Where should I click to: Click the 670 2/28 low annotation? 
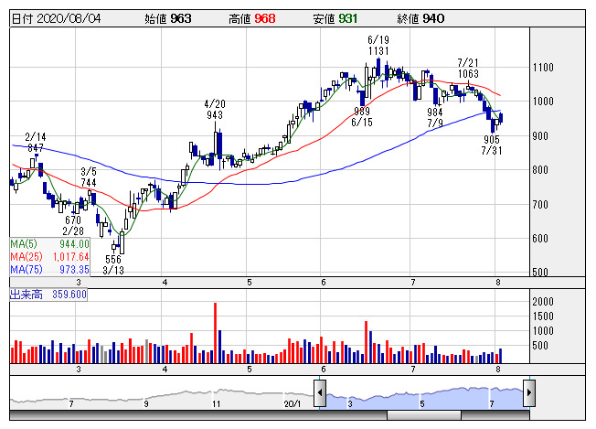73,226
